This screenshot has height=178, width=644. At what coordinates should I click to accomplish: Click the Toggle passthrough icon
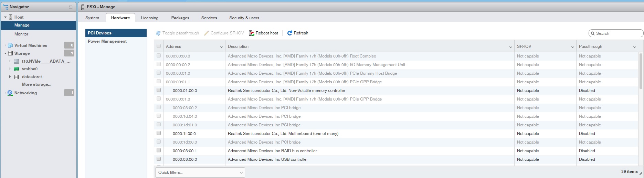pos(158,33)
